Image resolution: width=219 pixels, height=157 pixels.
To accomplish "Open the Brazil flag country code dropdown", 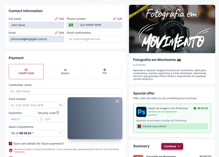I will pos(72,25).
